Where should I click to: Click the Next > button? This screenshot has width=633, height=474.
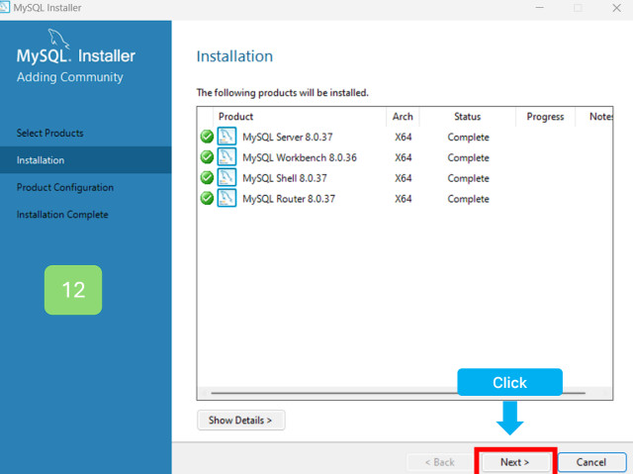(x=515, y=462)
